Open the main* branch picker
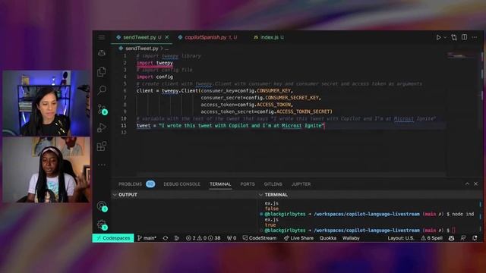The width and height of the screenshot is (486, 273). (x=147, y=238)
